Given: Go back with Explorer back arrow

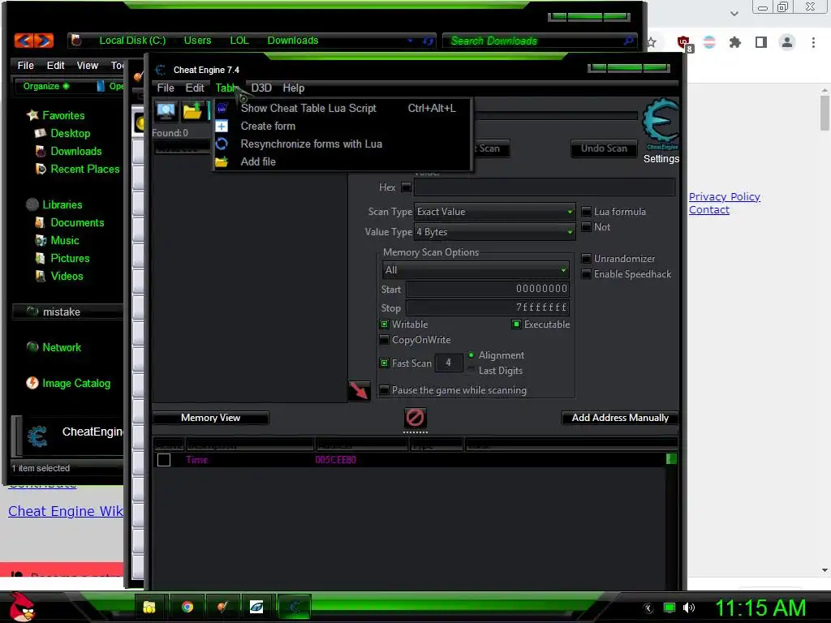Looking at the screenshot, I should [x=24, y=41].
